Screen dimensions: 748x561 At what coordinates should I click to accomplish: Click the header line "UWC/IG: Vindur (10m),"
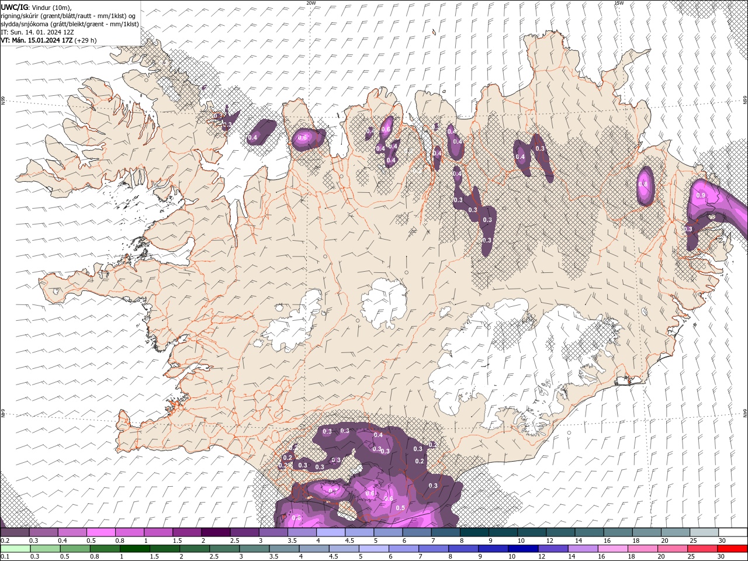pyautogui.click(x=36, y=7)
